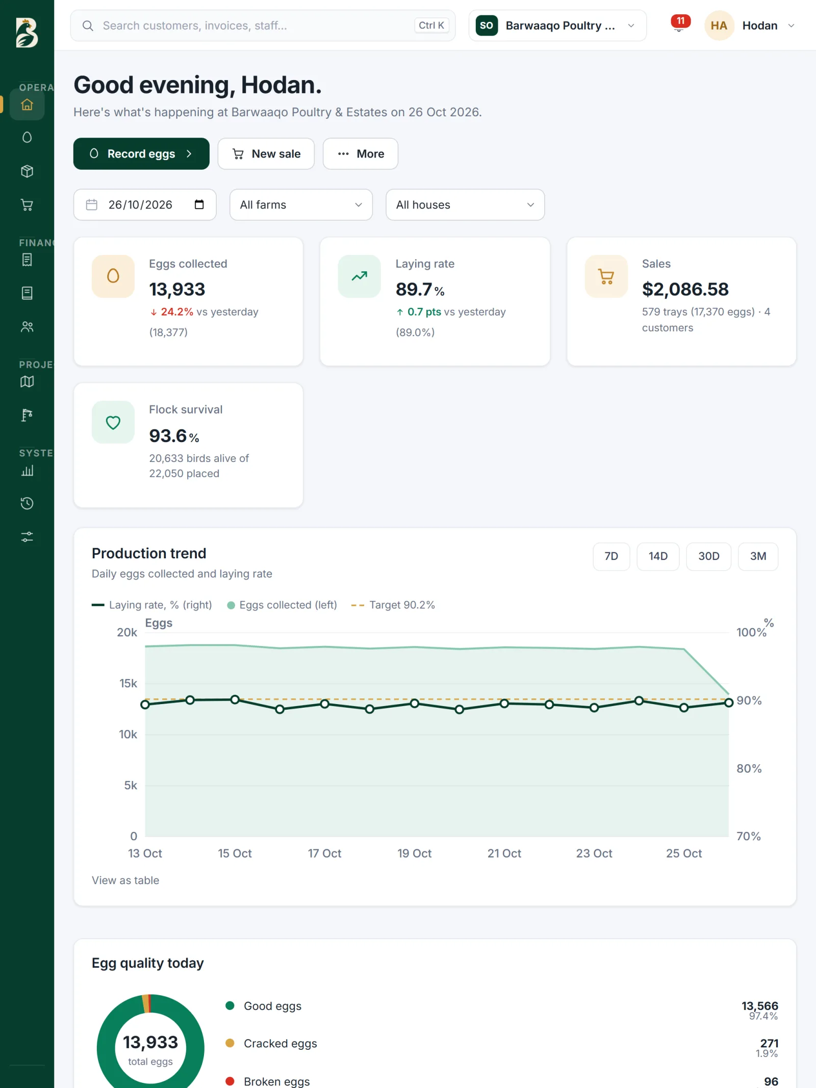Screen dimensions: 816x1088
Task: Click the Good eggs green swatch
Action: click(230, 1006)
